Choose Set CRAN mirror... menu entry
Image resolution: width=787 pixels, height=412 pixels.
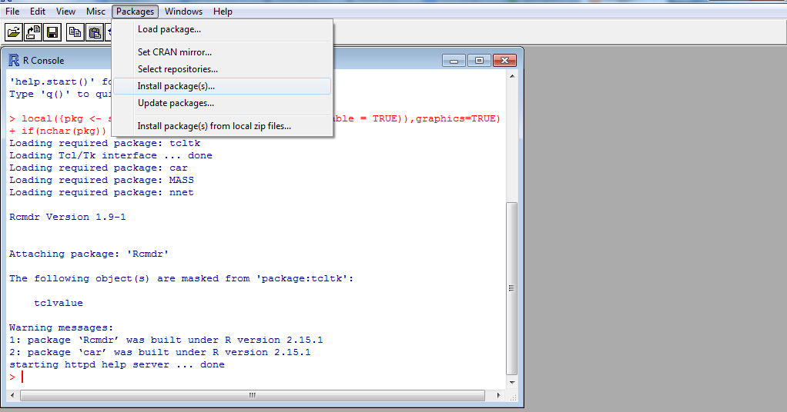point(222,52)
